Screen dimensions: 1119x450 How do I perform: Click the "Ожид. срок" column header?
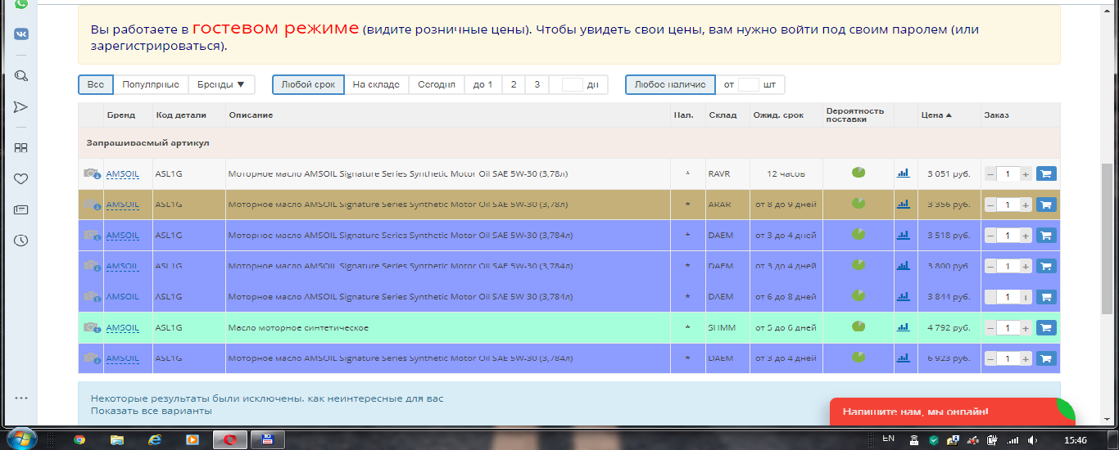[x=778, y=115]
